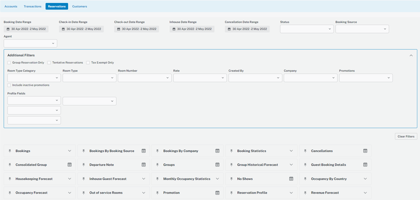
Task: Open the Agent dropdown
Action: tap(31, 43)
